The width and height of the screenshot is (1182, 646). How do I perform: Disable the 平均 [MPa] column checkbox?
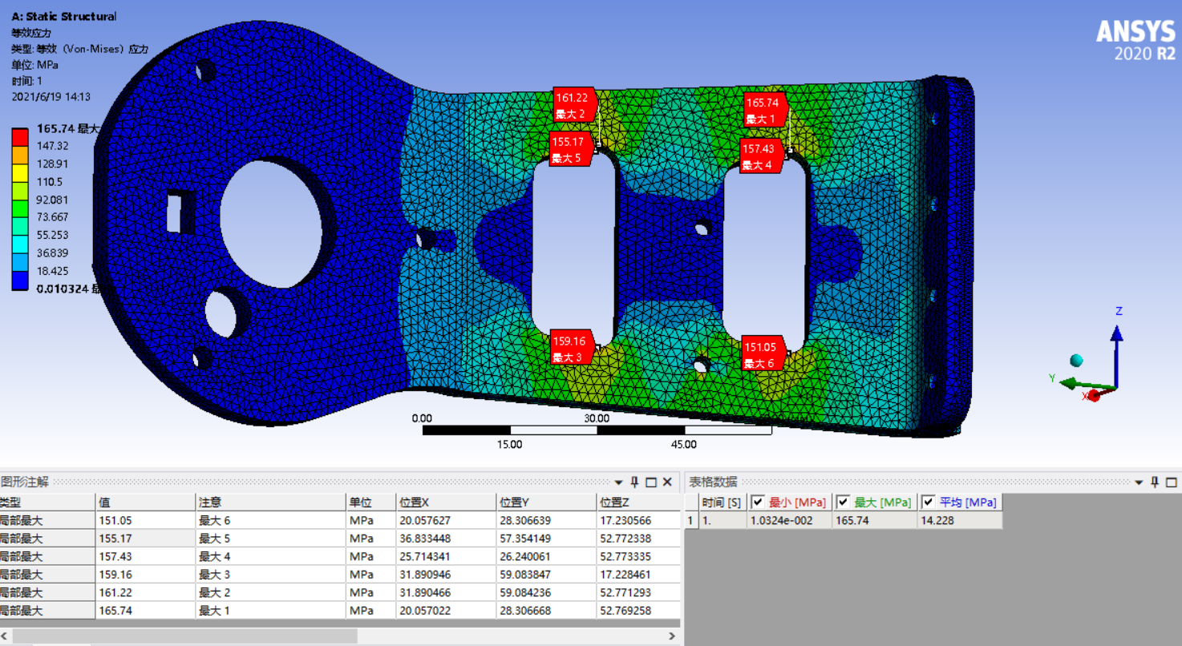tap(929, 503)
